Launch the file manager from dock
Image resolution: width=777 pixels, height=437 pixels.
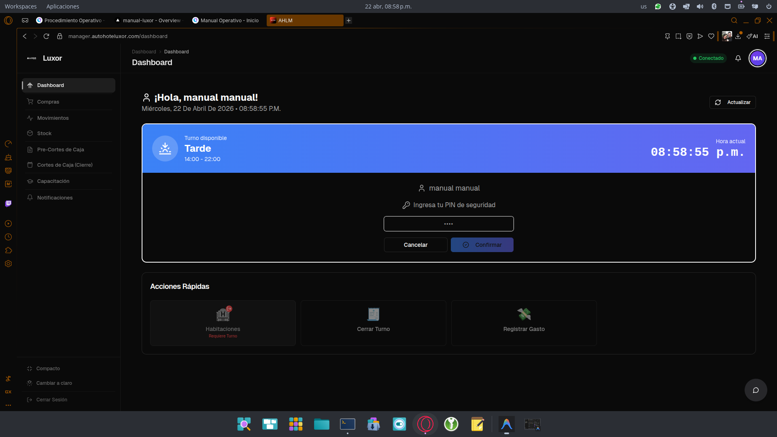click(322, 424)
